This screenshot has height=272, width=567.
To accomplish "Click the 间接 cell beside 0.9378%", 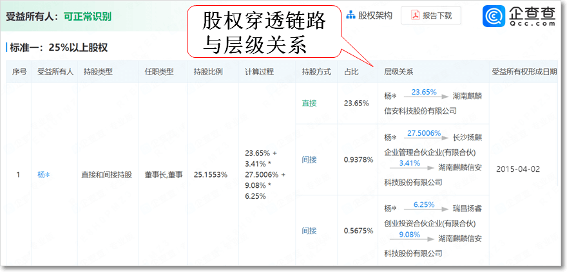I will pos(309,160).
